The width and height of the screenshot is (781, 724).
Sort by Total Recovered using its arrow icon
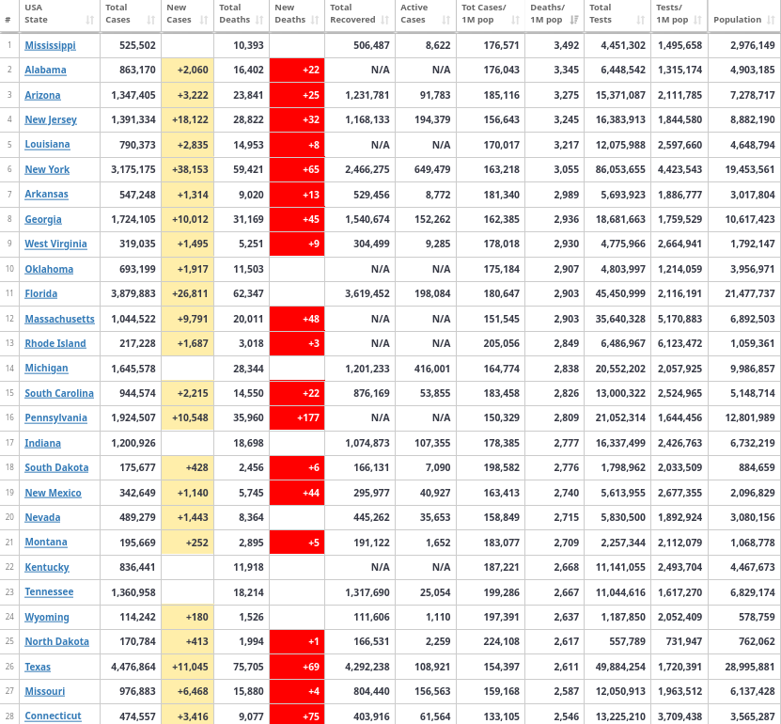point(384,20)
